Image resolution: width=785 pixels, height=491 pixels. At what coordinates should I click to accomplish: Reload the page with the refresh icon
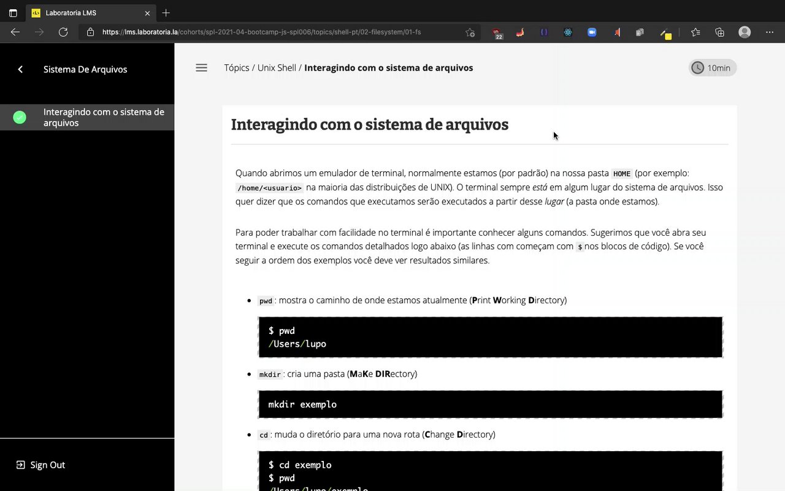pyautogui.click(x=63, y=32)
